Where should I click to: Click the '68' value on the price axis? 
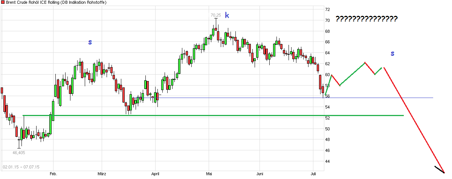click(328, 31)
